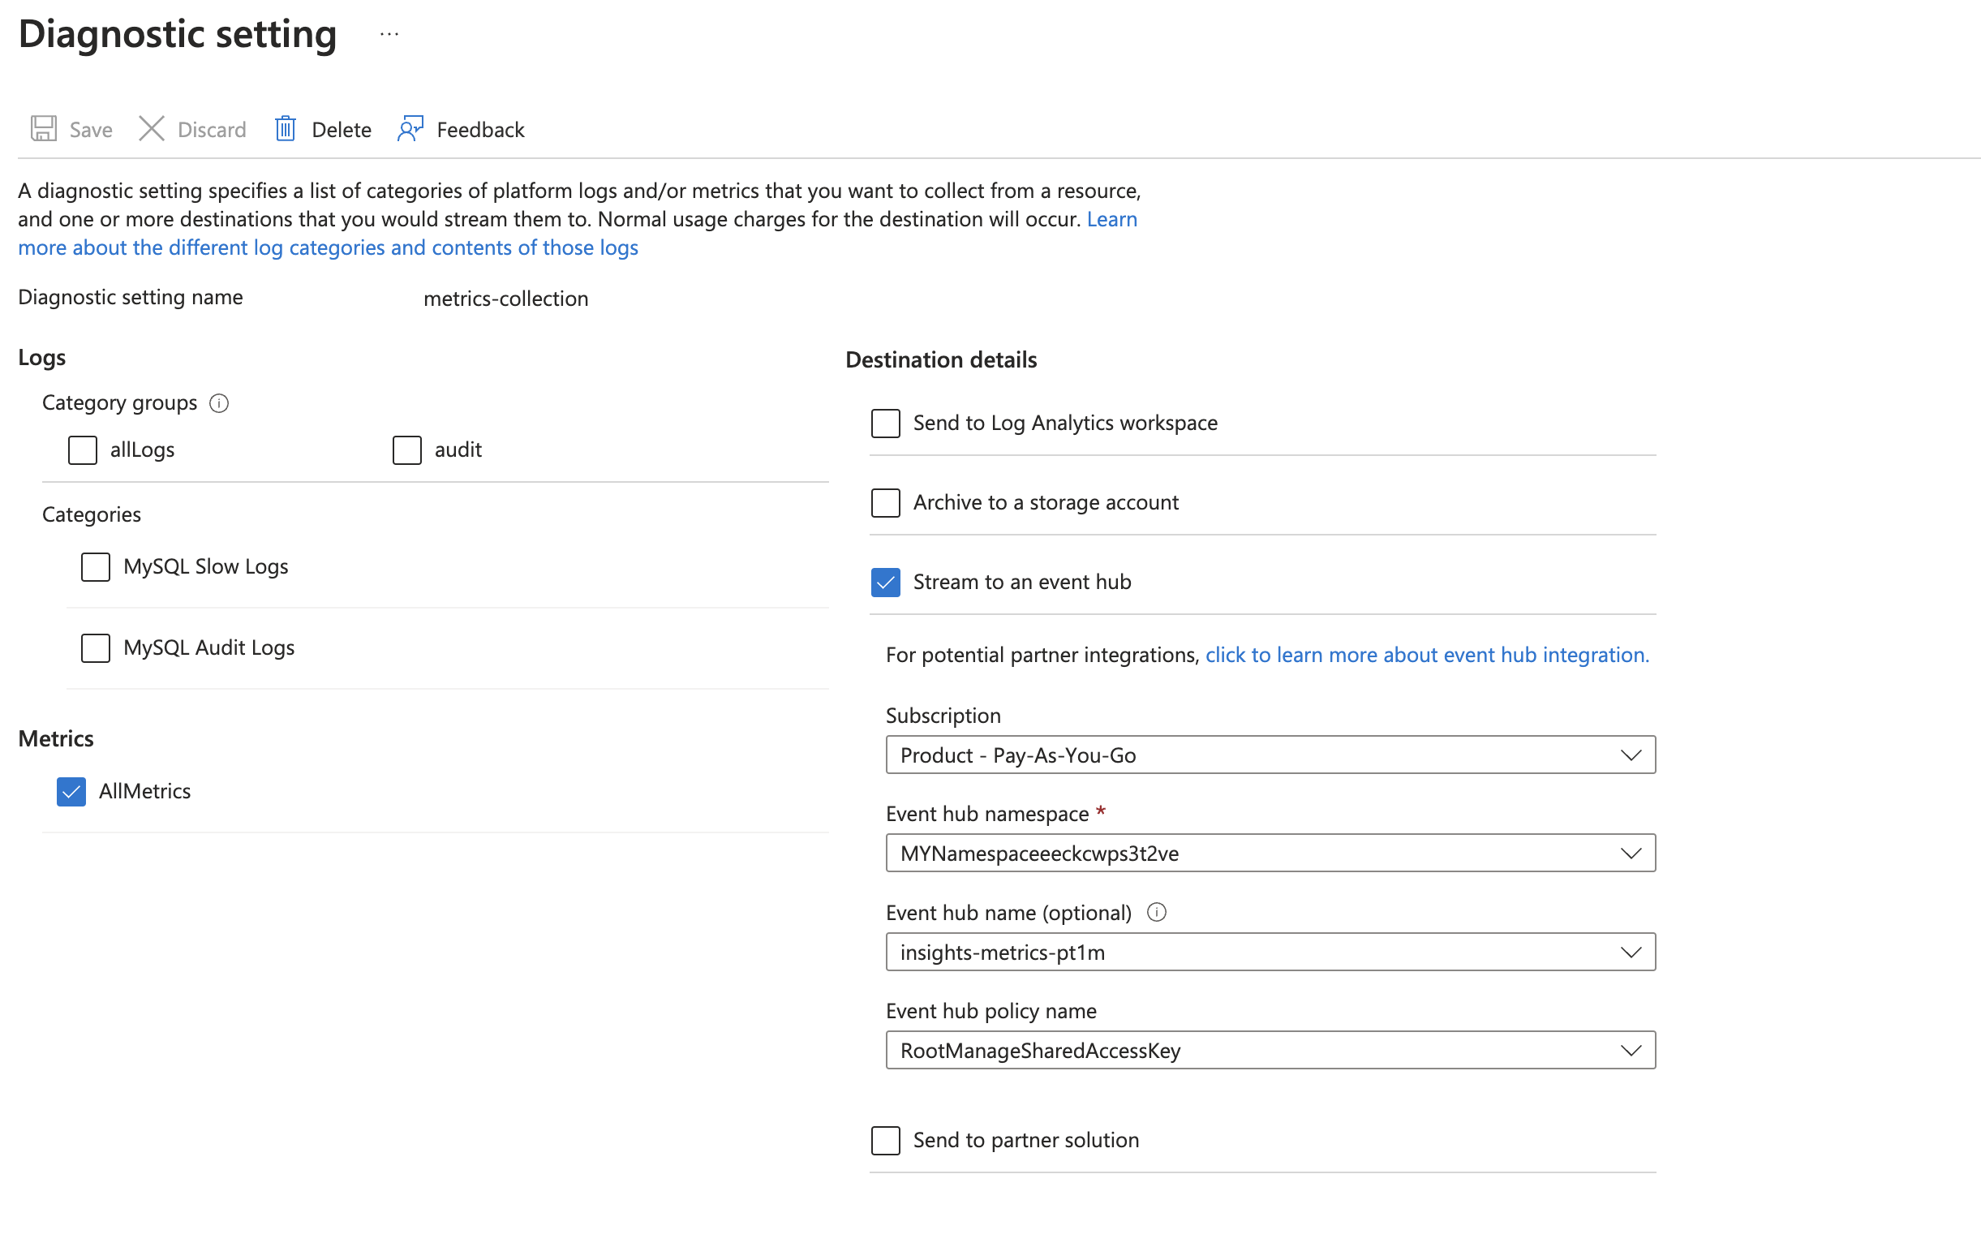1981x1243 pixels.
Task: Enable MySQL Audit Logs category
Action: [96, 647]
